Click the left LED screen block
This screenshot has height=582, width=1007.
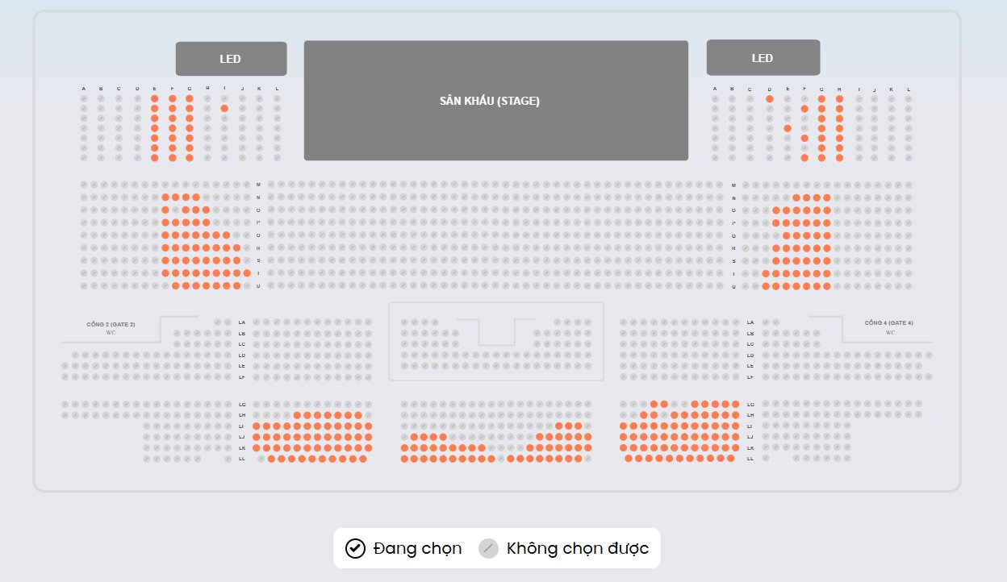[231, 59]
